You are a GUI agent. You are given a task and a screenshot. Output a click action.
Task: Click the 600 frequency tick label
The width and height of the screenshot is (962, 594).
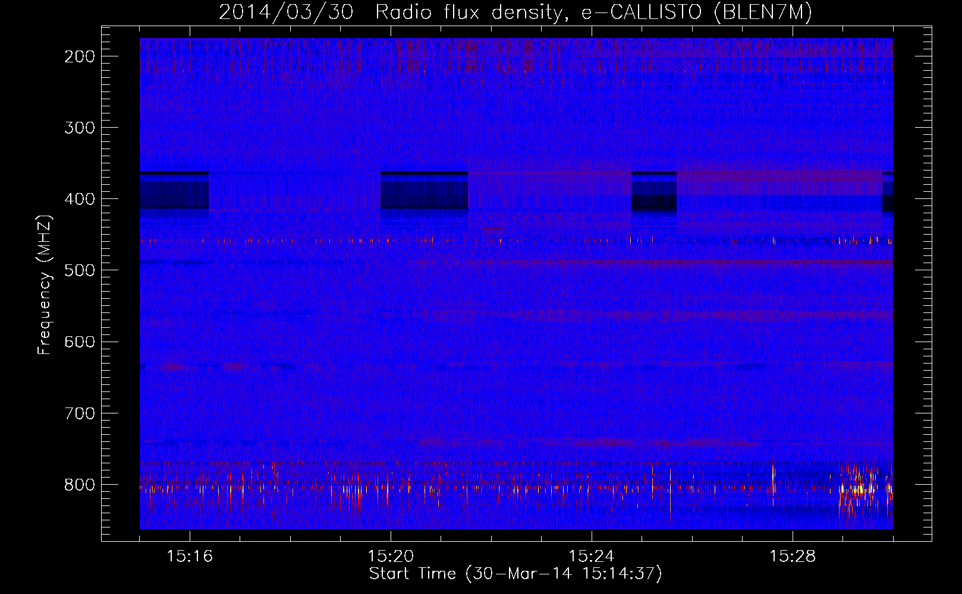79,342
